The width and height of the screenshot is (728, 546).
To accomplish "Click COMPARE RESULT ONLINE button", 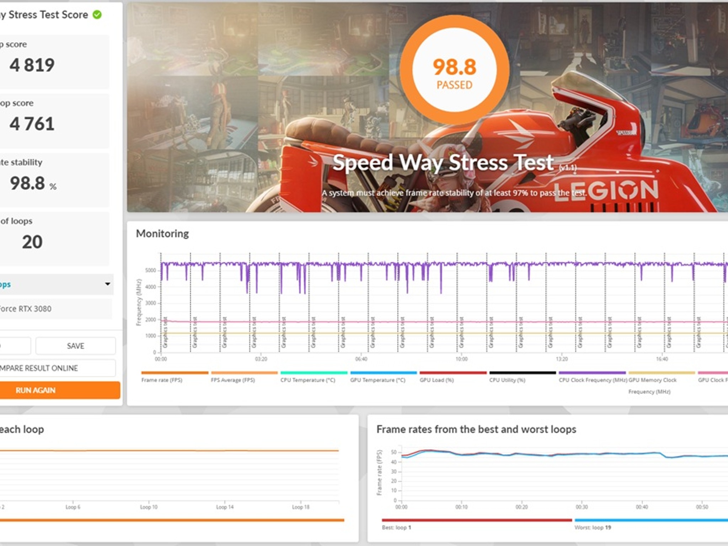I will [x=58, y=368].
